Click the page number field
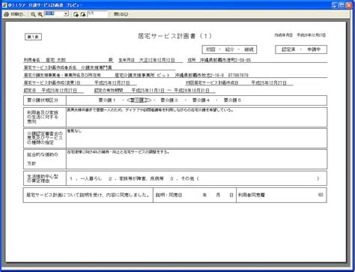The height and width of the screenshot is (272, 355). tap(97, 14)
